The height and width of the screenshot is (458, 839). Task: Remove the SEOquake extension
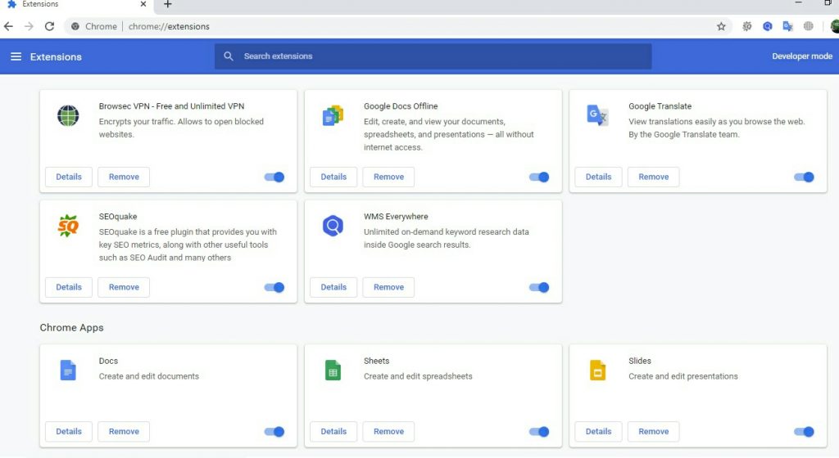pyautogui.click(x=124, y=287)
